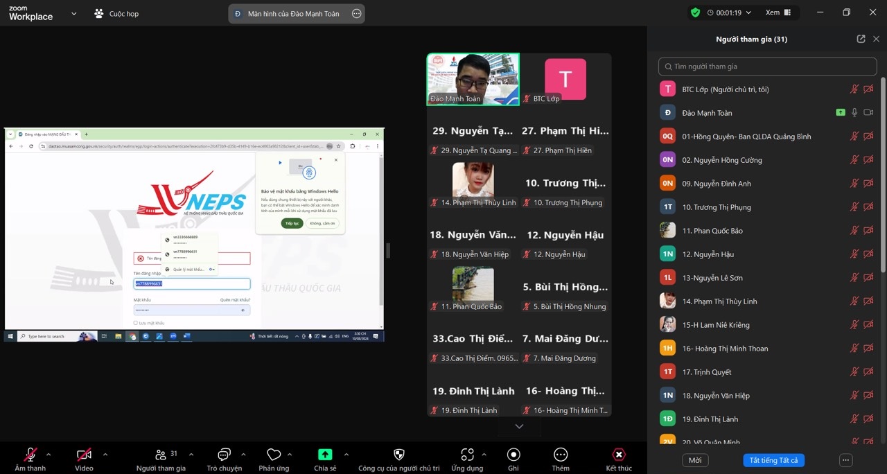Click the green Chia sẻ share icon
Viewport: 887px width, 474px height.
tap(325, 455)
